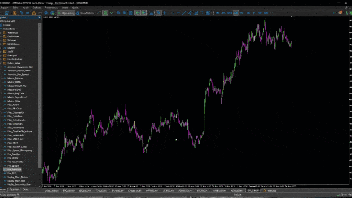This screenshot has width=352, height=198.
Task: Select the Master_SuperTrend indicator
Action: pyautogui.click(x=17, y=97)
